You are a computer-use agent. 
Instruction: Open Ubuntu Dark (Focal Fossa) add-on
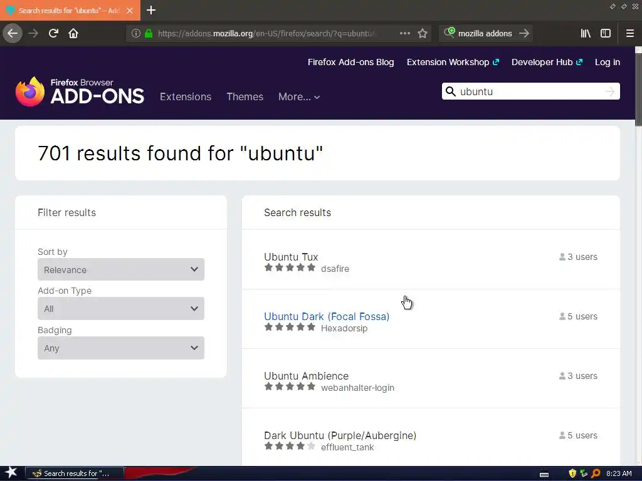pyautogui.click(x=327, y=316)
